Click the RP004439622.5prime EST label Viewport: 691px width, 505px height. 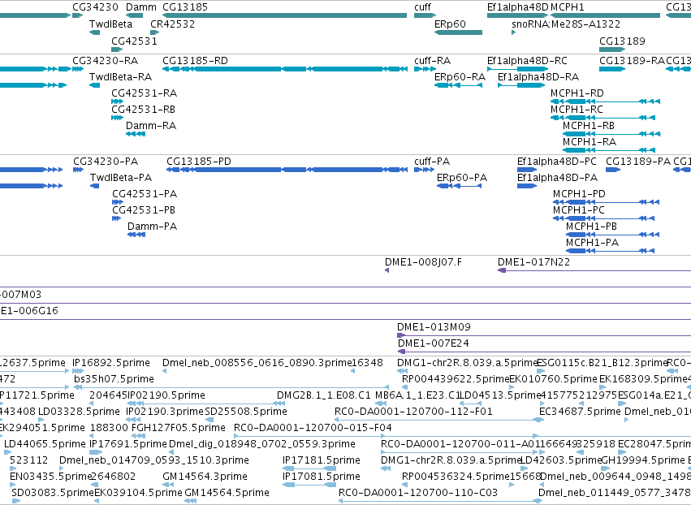[x=456, y=379]
